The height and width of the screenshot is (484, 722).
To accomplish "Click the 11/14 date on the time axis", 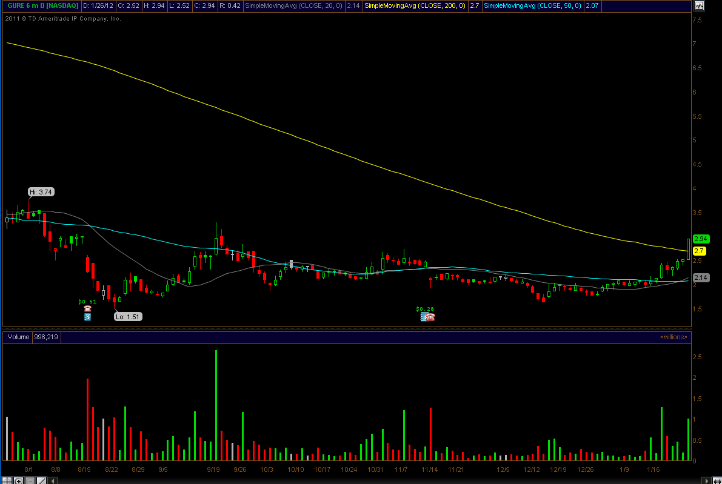I will point(430,469).
